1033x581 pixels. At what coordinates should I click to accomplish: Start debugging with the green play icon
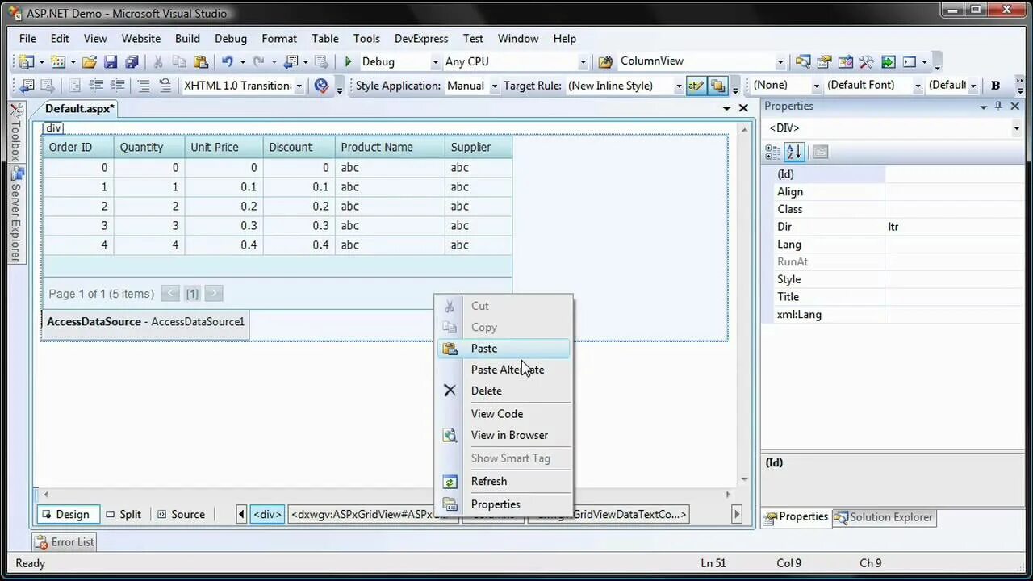click(x=348, y=61)
